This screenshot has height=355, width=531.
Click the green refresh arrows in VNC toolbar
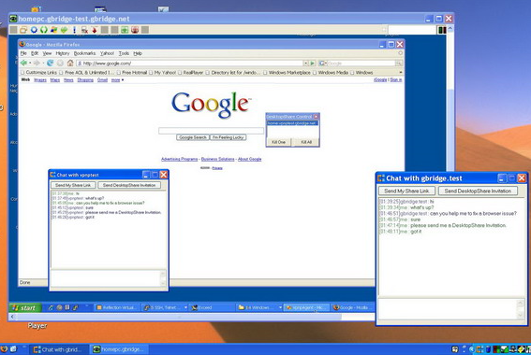coord(44,30)
